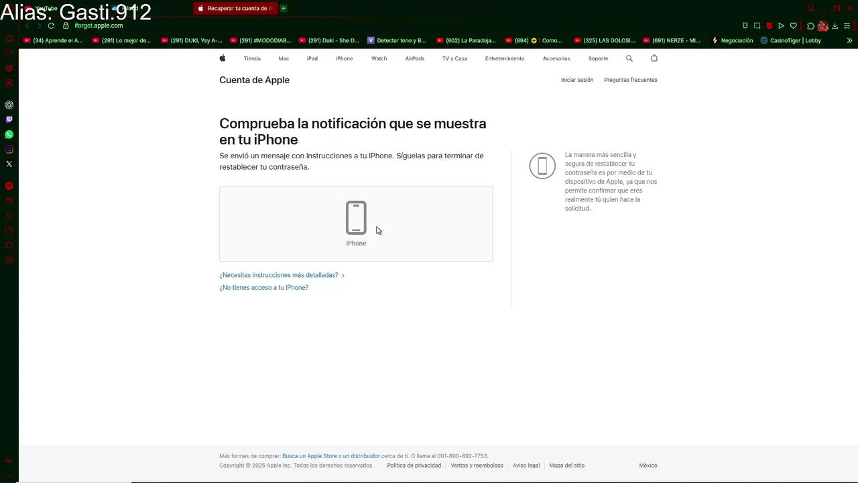Open 'CasinoTiger | Lobby' bookmark
Viewport: 858px width, 483px height.
click(x=791, y=40)
